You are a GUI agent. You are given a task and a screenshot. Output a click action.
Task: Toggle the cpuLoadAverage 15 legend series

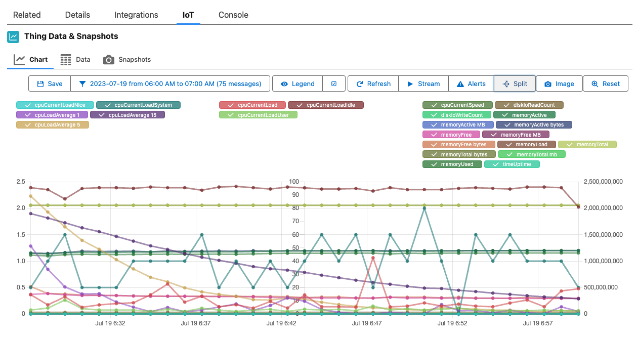click(x=128, y=115)
